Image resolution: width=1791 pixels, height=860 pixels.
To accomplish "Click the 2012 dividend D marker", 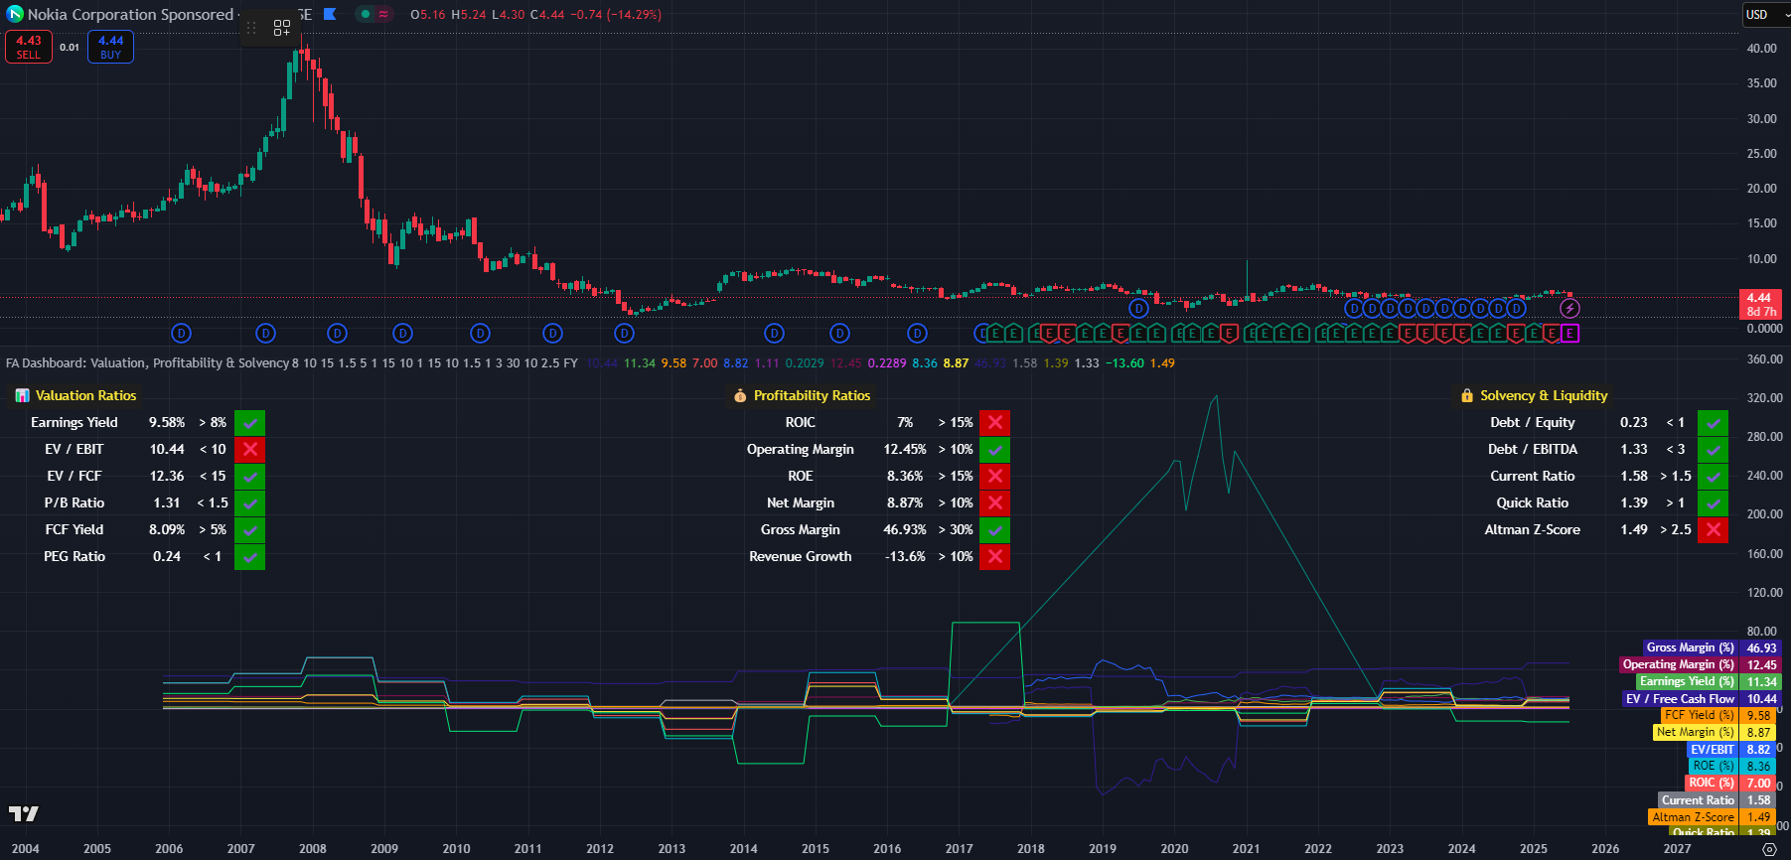I will pos(624,333).
